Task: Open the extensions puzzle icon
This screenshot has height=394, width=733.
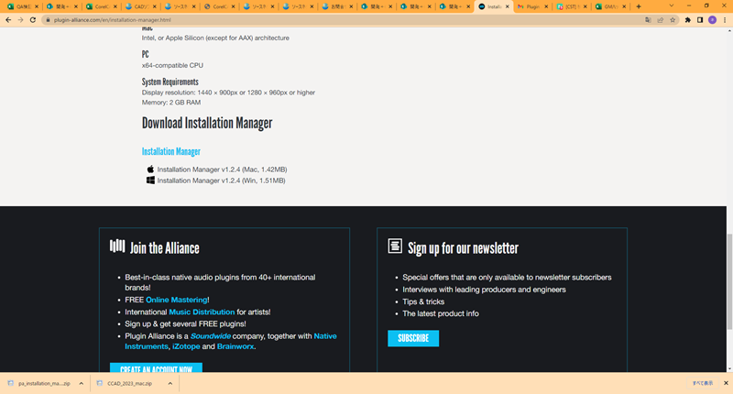Action: pos(688,20)
